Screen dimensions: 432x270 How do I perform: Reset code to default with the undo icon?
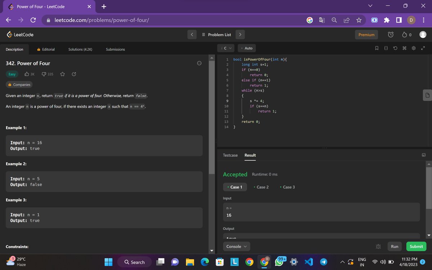(395, 48)
